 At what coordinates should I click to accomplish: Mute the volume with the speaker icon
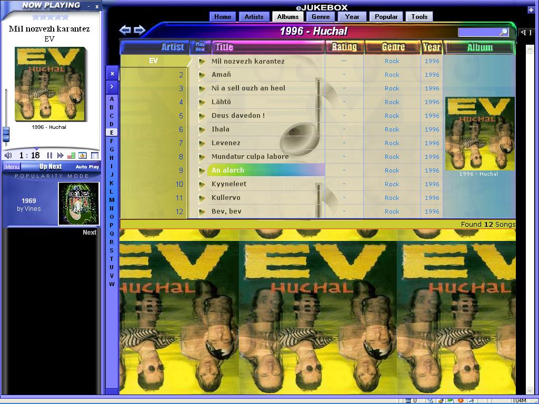pos(8,155)
